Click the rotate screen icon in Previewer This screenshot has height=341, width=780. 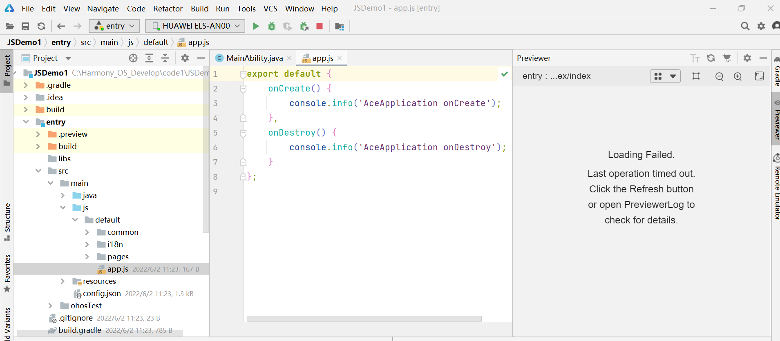coord(696,76)
